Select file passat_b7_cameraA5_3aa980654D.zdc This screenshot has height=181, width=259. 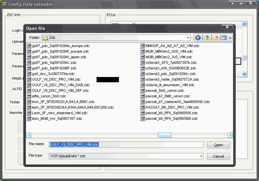click(x=178, y=102)
